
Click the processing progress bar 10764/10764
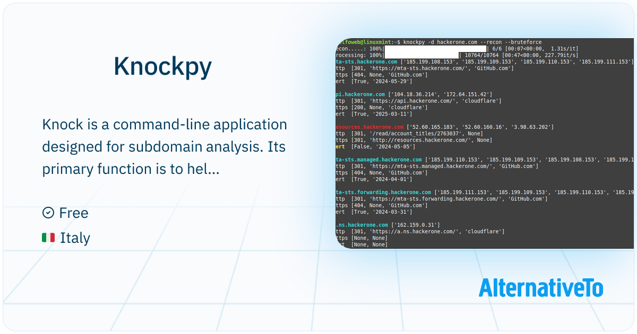click(421, 55)
